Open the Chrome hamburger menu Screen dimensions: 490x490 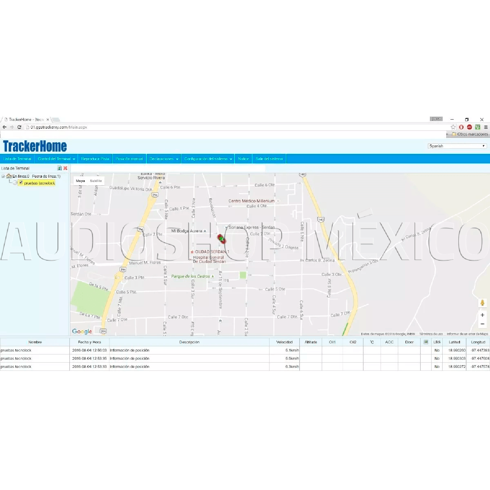click(486, 127)
